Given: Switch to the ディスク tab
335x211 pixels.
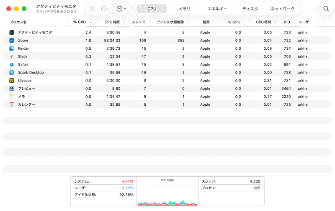Looking at the screenshot, I should (250, 9).
